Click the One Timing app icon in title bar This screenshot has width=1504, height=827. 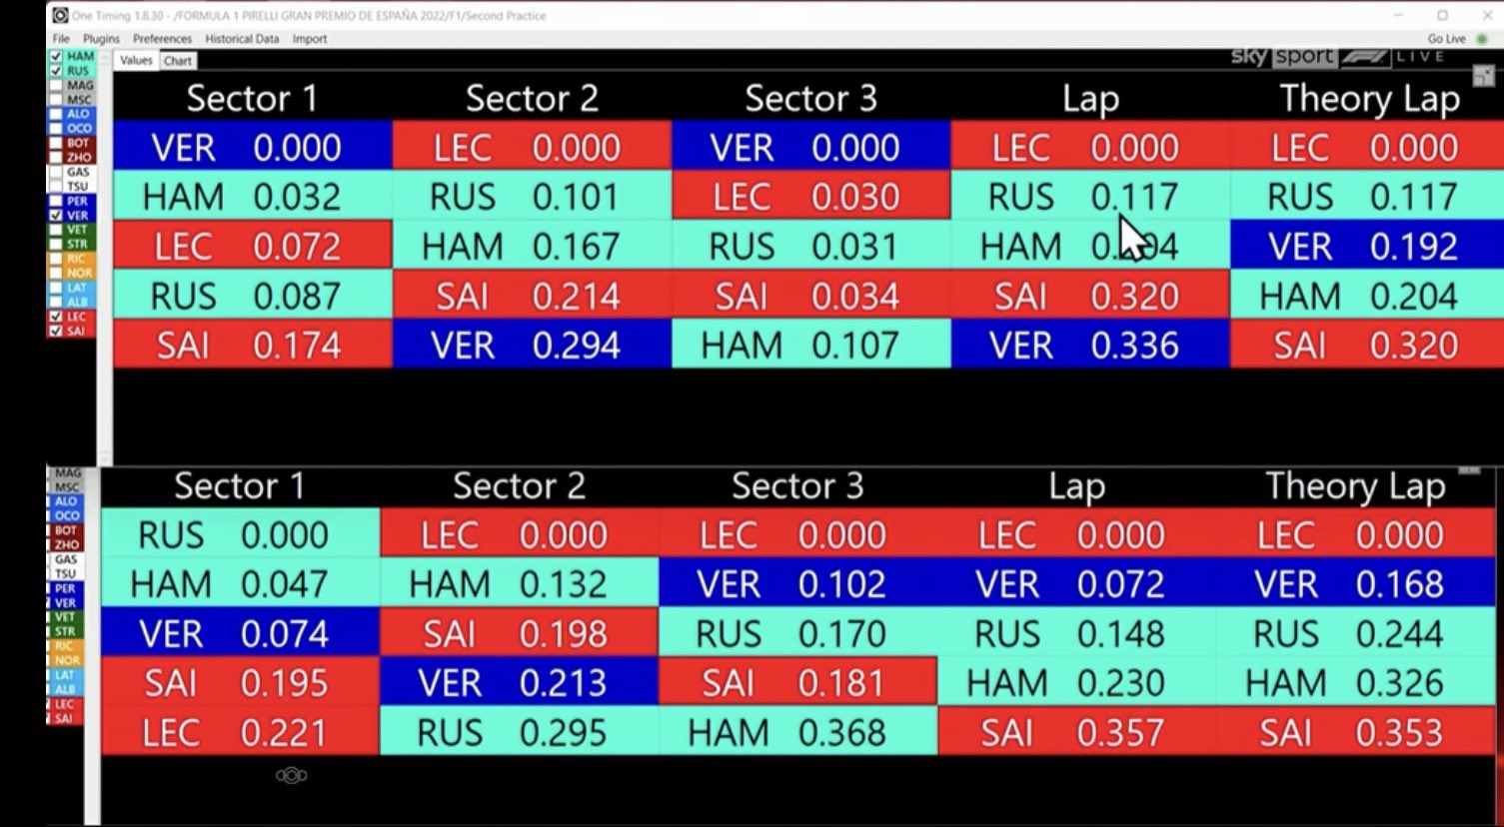click(x=60, y=16)
